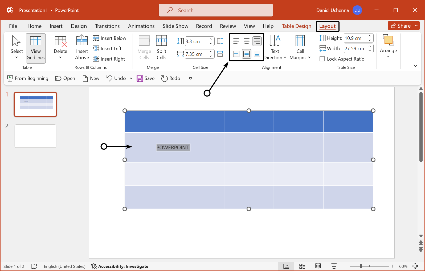Viewport: 425px width, 271px height.
Task: Click the Center text alignment icon
Action: [x=247, y=41]
